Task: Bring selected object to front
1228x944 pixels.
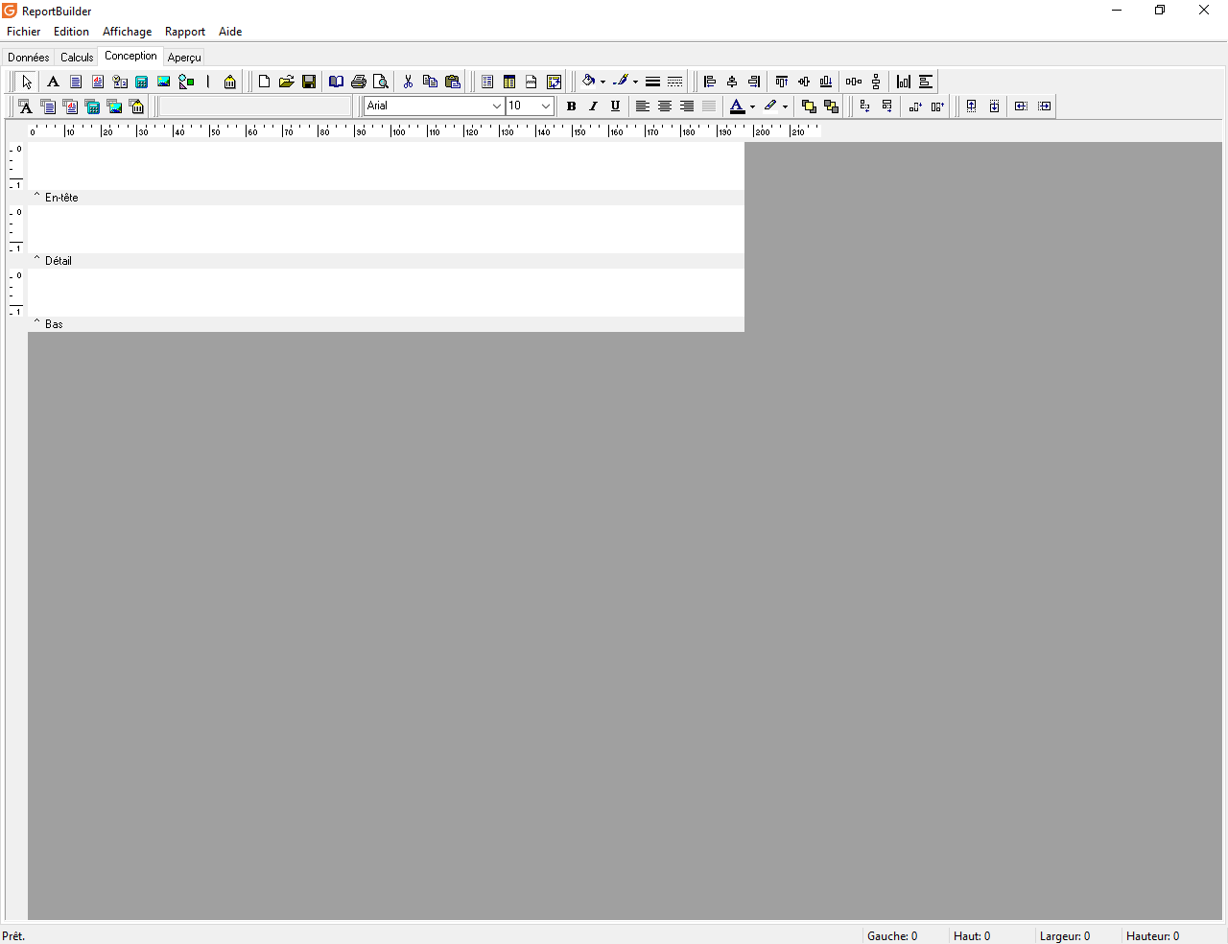Action: coord(809,106)
